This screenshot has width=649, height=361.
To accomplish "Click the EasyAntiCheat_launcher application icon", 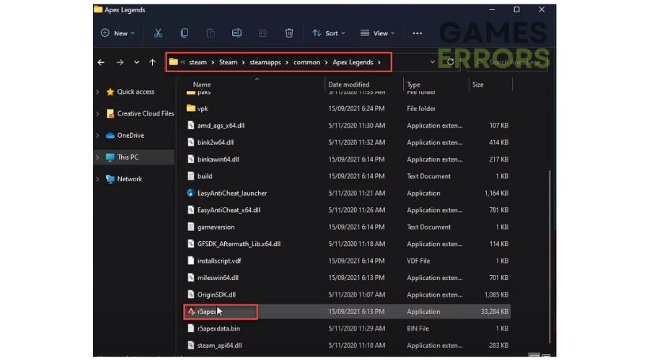I will click(190, 193).
